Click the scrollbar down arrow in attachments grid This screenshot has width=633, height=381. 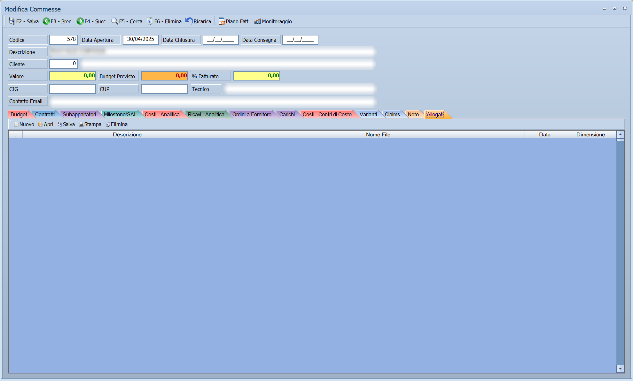coord(620,369)
